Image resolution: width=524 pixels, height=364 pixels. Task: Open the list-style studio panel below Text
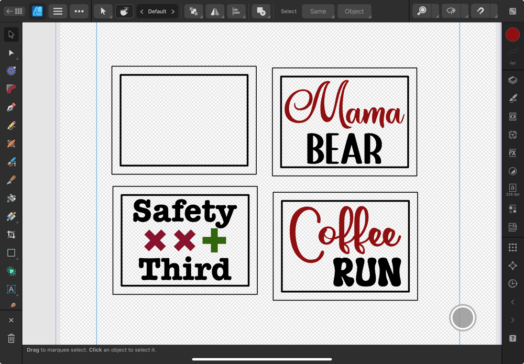[x=512, y=209]
